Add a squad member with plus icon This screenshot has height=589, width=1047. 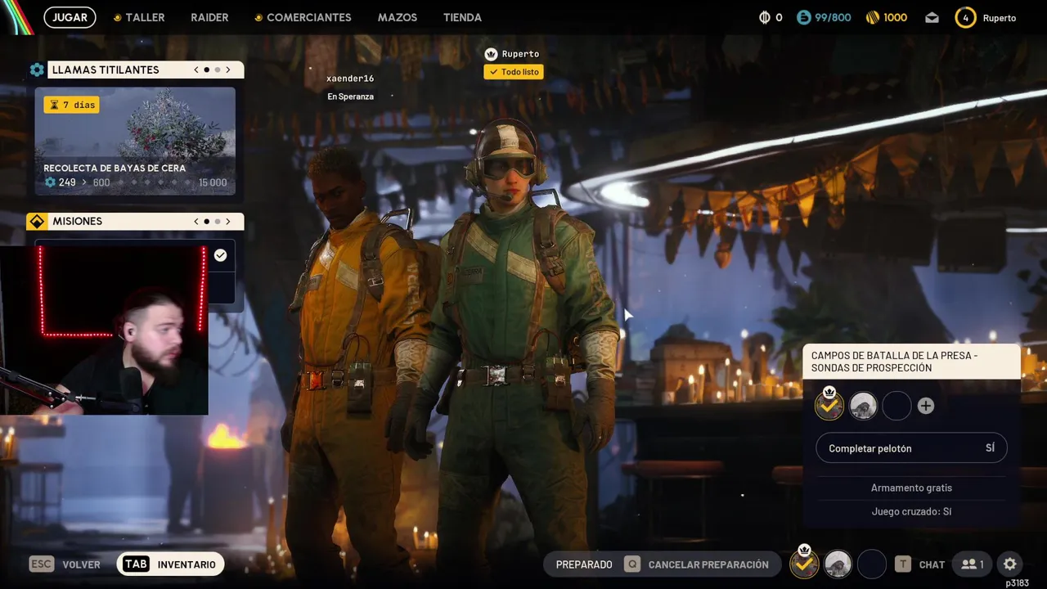coord(926,406)
